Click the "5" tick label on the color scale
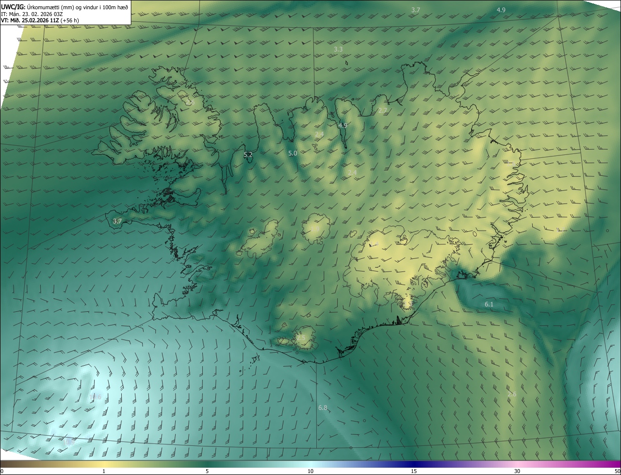Viewport: 621px width, 475px height. tap(207, 471)
